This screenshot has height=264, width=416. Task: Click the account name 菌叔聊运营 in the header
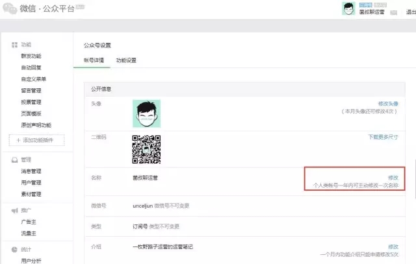point(372,12)
